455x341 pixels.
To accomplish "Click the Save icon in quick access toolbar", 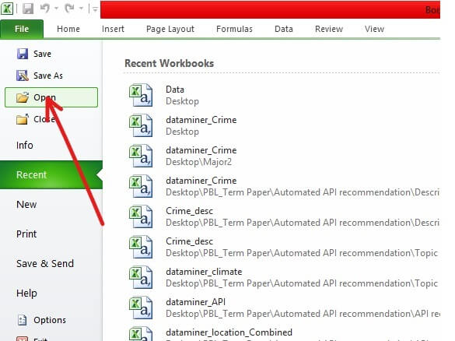I will [28, 9].
